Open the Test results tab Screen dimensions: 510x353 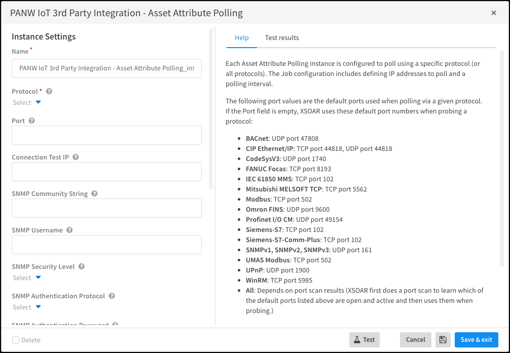(282, 38)
